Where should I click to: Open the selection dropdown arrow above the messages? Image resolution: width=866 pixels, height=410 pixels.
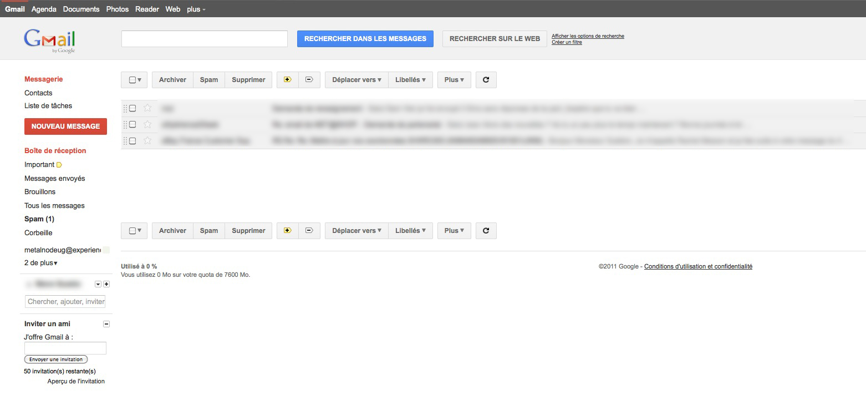[x=140, y=80]
